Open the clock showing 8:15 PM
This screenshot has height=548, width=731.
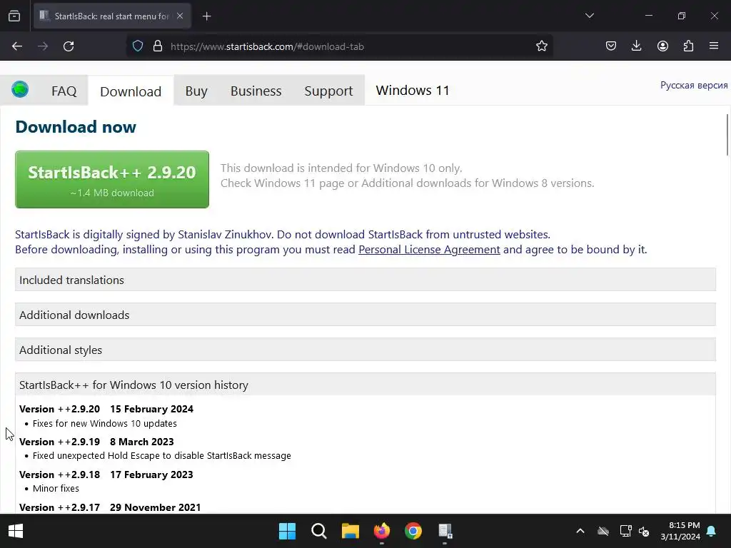(680, 531)
